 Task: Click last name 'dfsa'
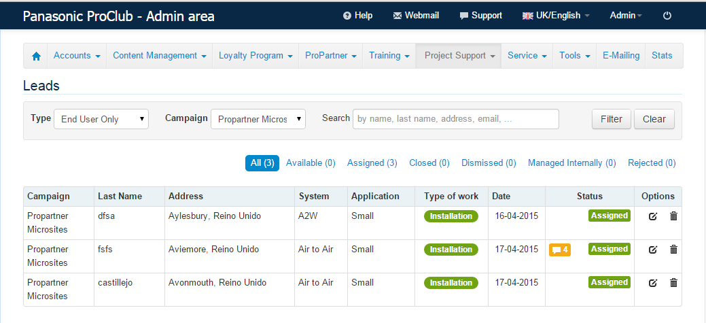coord(106,216)
